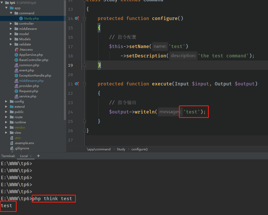
Task: Click the BaseController.php abstract class icon
Action: [16, 60]
